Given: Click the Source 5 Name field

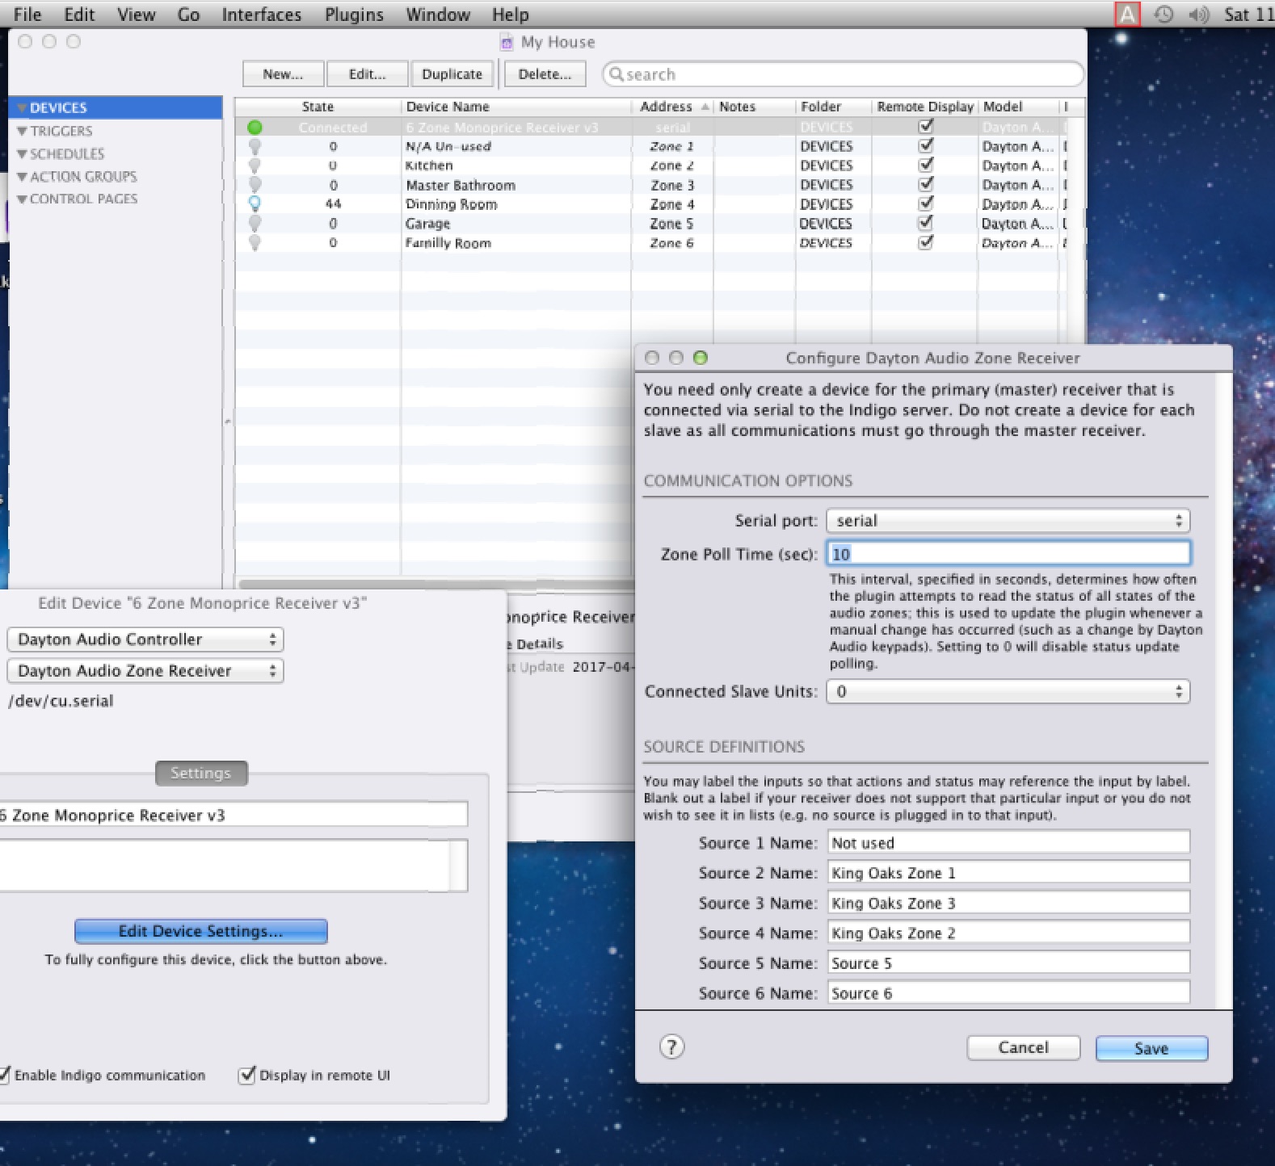Looking at the screenshot, I should [x=1008, y=963].
